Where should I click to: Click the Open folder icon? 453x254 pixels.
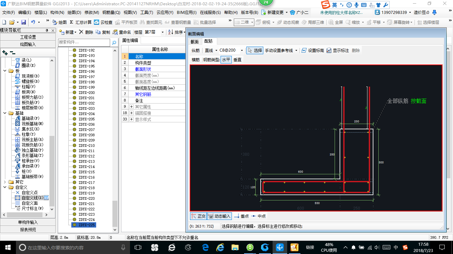(x=12, y=22)
